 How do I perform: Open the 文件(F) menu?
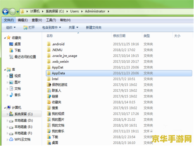pos(9,20)
